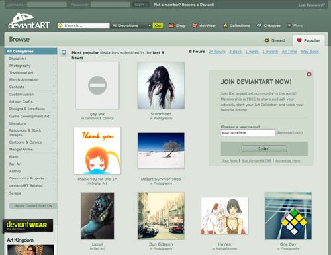
Task: Click the green Go search button
Action: pos(158,26)
